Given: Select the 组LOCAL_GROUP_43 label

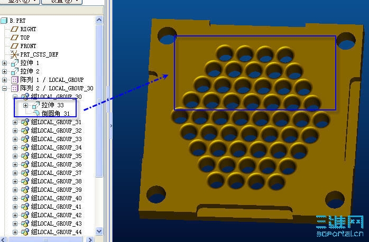Looking at the screenshot, I should point(56,224).
